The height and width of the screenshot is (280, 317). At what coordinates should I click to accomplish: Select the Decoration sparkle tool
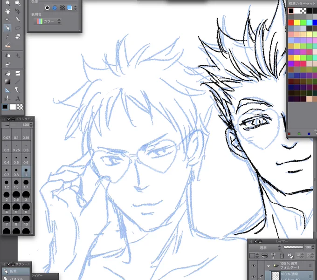click(x=18, y=55)
